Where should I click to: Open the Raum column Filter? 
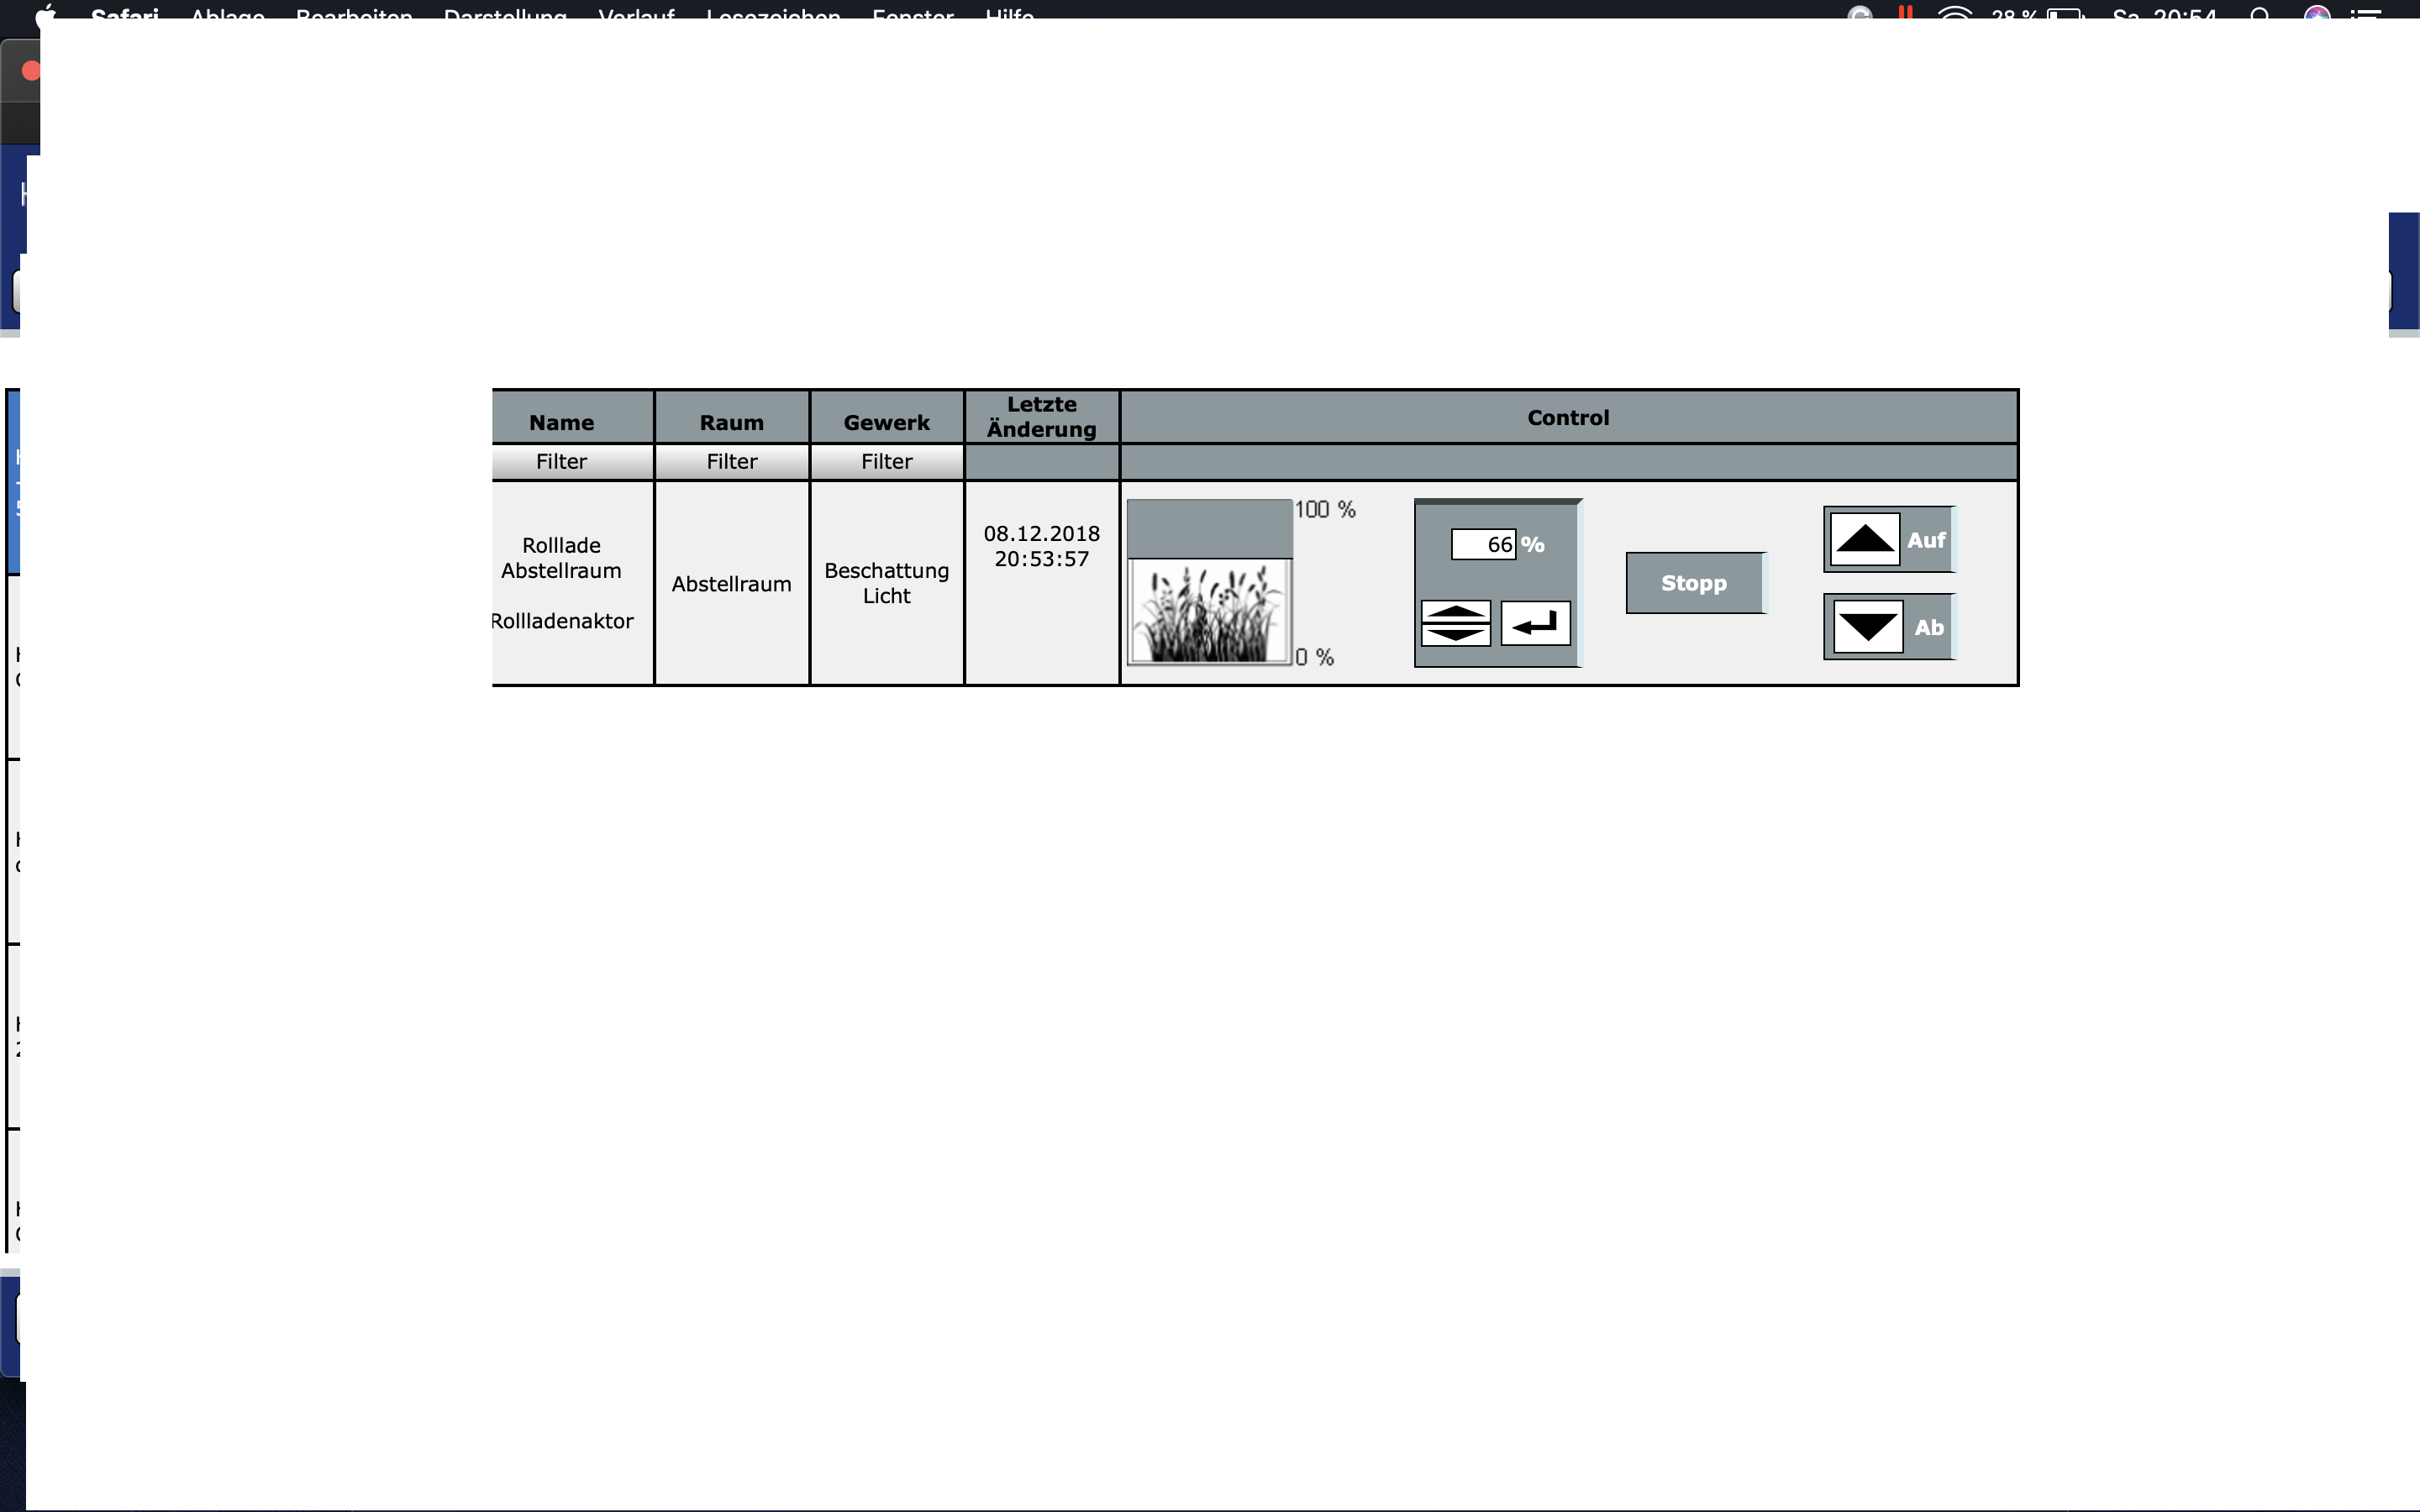tap(731, 462)
